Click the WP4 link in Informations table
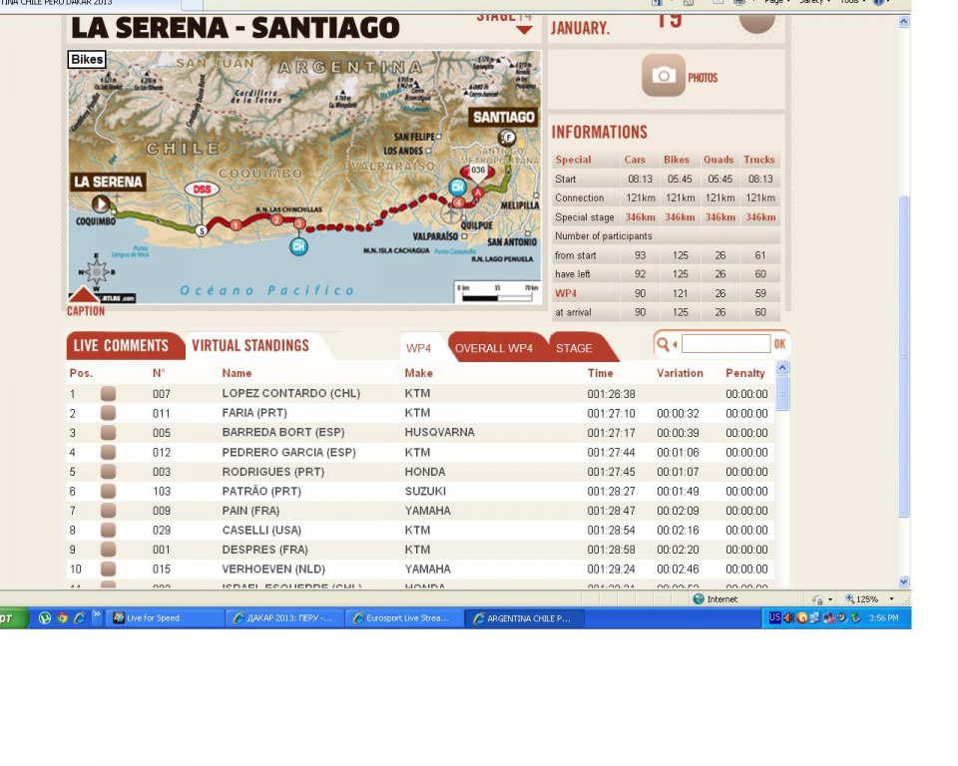Image resolution: width=958 pixels, height=766 pixels. click(566, 293)
